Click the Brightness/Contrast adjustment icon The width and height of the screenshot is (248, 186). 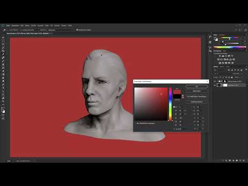pos(220,56)
